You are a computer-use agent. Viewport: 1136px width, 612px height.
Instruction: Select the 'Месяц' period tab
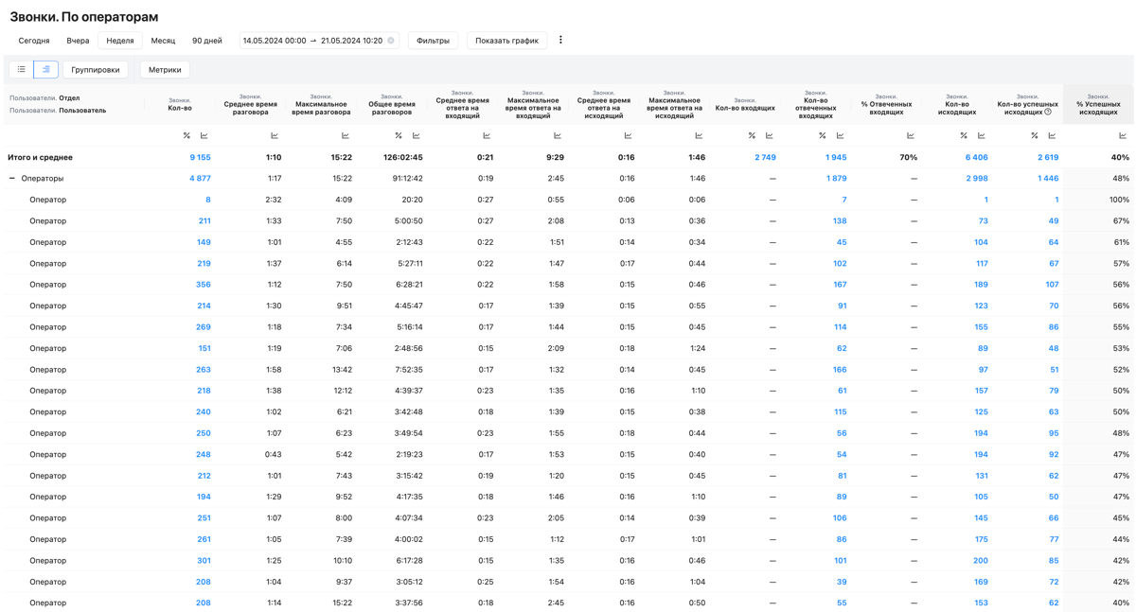tap(163, 41)
